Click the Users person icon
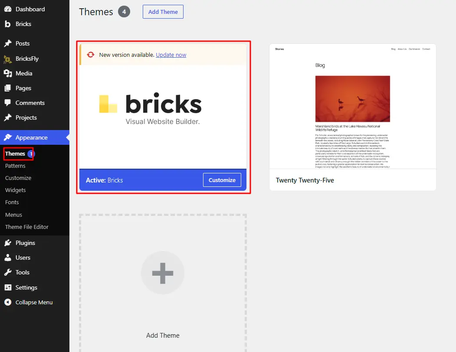This screenshot has width=456, height=352. (8, 257)
